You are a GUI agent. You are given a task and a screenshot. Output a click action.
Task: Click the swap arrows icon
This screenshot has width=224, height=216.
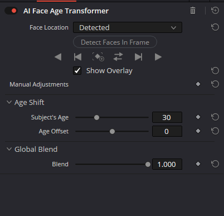tap(118, 57)
